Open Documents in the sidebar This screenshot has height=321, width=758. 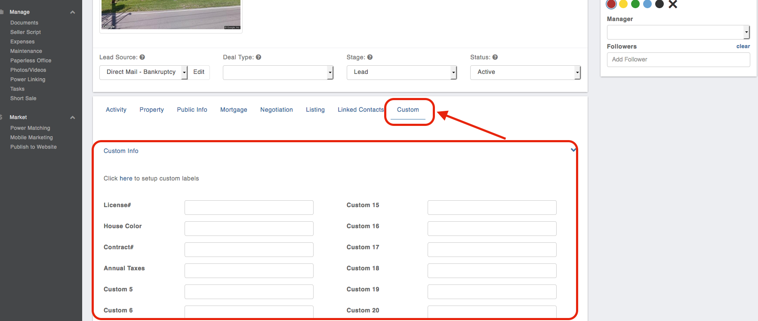tap(24, 23)
